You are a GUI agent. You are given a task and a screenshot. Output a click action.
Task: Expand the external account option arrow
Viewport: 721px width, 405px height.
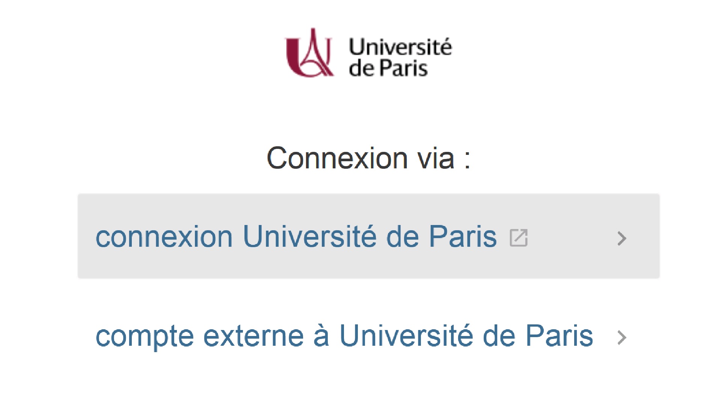(x=622, y=337)
